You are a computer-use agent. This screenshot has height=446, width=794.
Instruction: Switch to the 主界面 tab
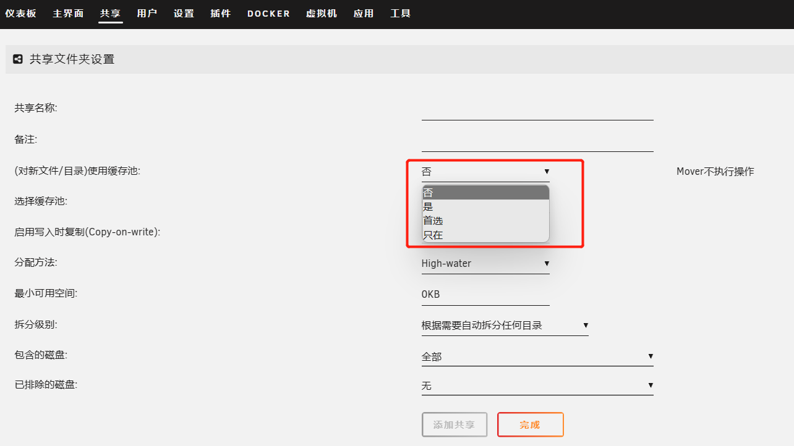point(68,14)
